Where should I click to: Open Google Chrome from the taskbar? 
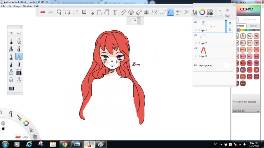(64, 144)
